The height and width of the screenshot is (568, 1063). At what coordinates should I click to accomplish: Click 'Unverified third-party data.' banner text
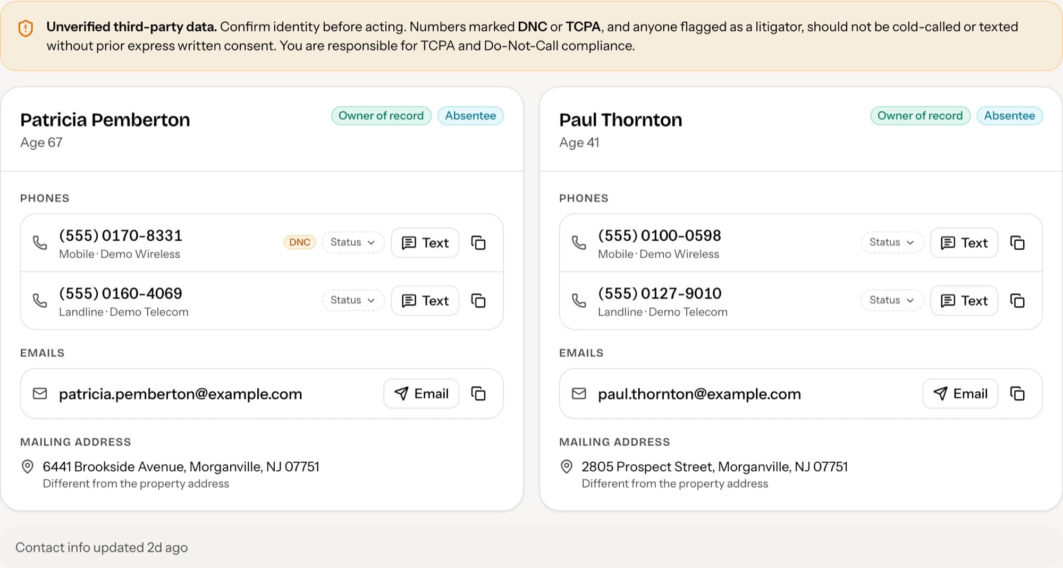(132, 27)
